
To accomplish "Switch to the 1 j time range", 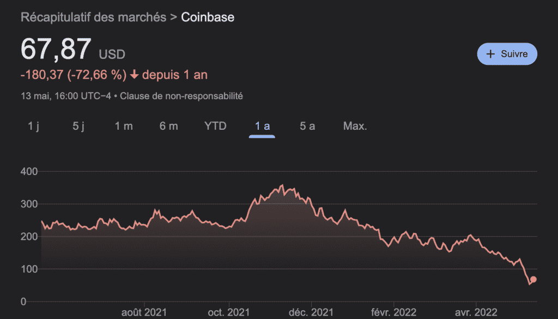I will pyautogui.click(x=33, y=126).
